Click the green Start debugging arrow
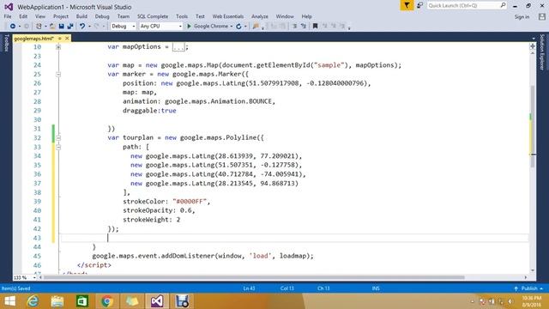 click(189, 27)
